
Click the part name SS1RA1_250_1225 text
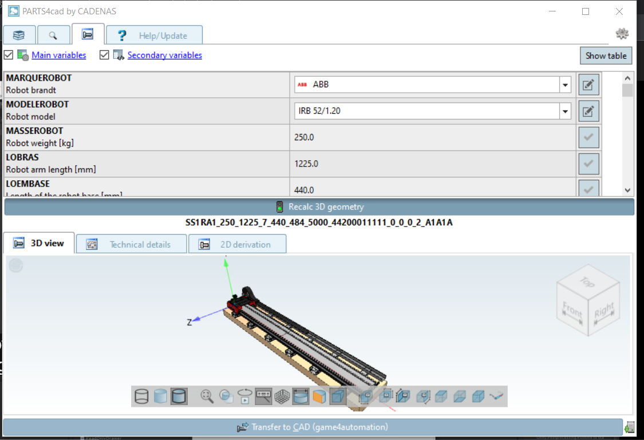point(319,223)
